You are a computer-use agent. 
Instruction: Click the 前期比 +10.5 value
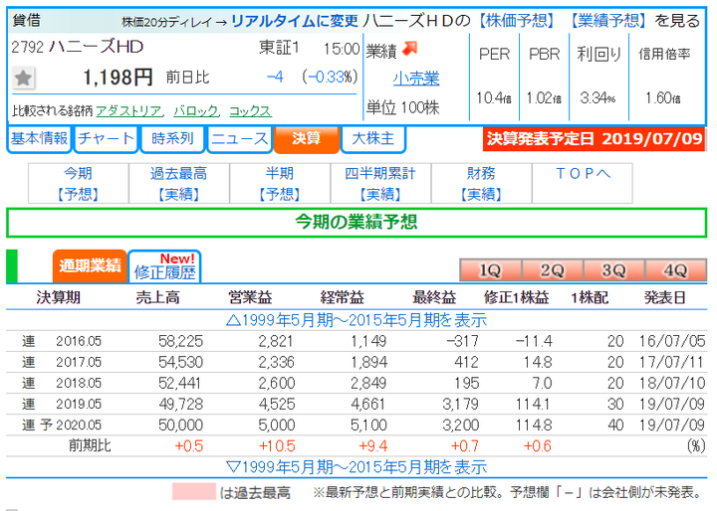tap(277, 446)
